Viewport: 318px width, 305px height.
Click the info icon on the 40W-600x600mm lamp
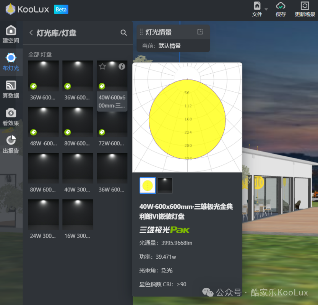pyautogui.click(x=122, y=67)
